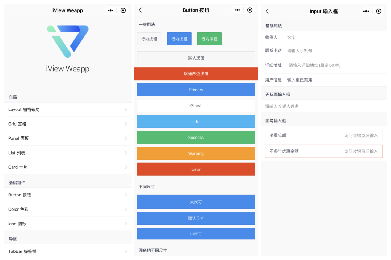
Task: Expand the Layout 栅格布局 row chevron
Action: (126, 109)
